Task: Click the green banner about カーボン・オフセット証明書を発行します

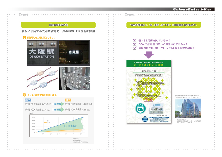Action: 163,25
